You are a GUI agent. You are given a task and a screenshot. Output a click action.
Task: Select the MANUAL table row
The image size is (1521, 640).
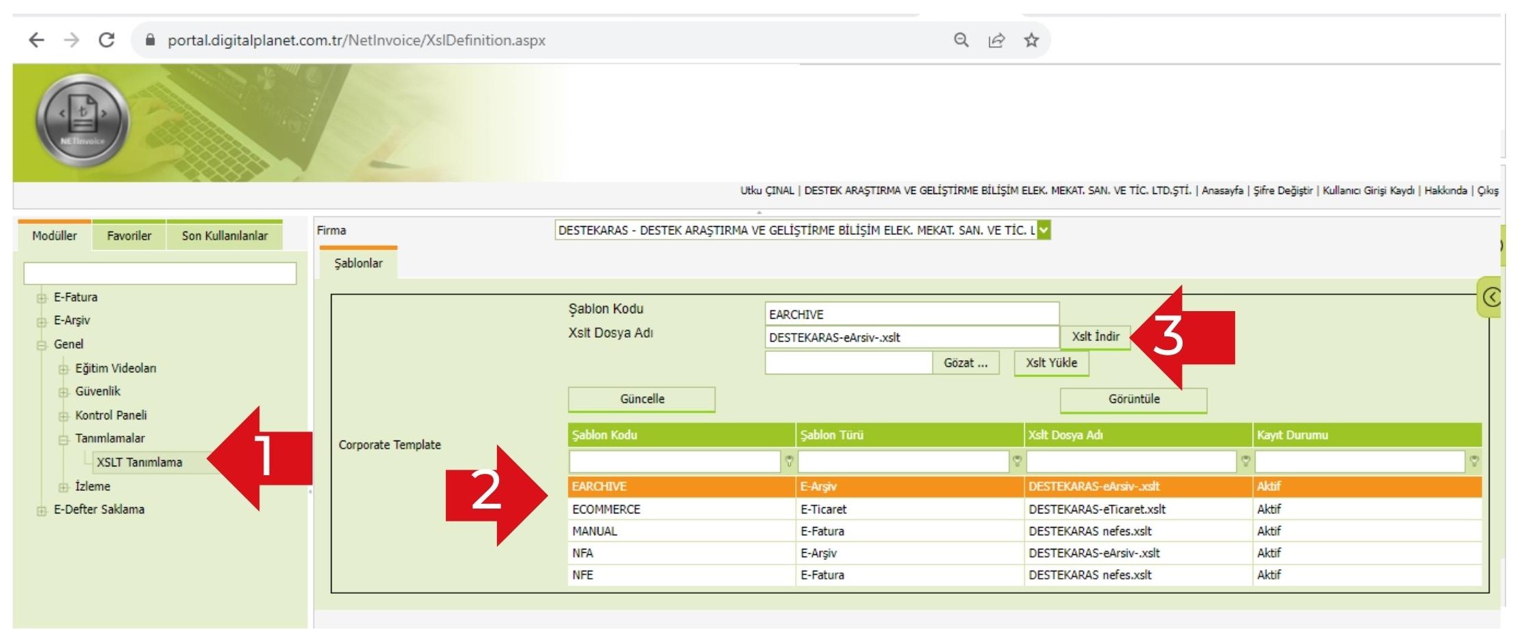(x=1025, y=531)
